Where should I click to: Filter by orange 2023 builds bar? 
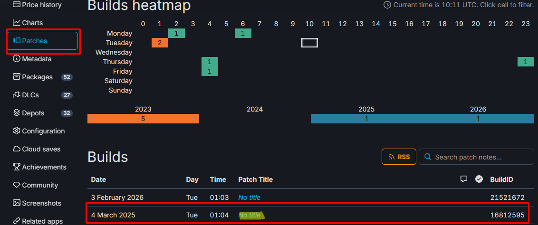tap(143, 119)
